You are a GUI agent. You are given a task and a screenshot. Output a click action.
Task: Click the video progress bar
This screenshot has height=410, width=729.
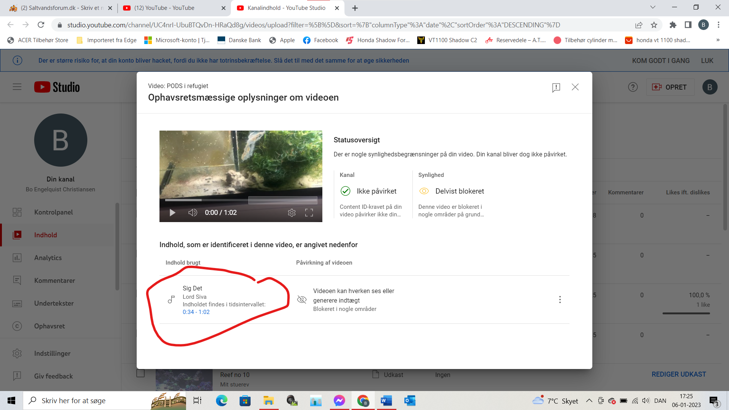coord(241,200)
